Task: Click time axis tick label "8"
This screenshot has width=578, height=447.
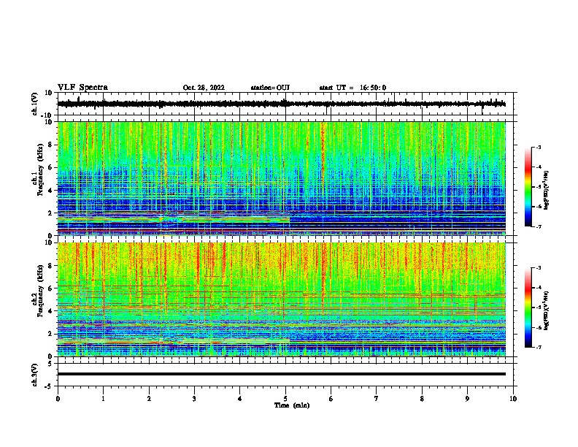Action: point(422,399)
